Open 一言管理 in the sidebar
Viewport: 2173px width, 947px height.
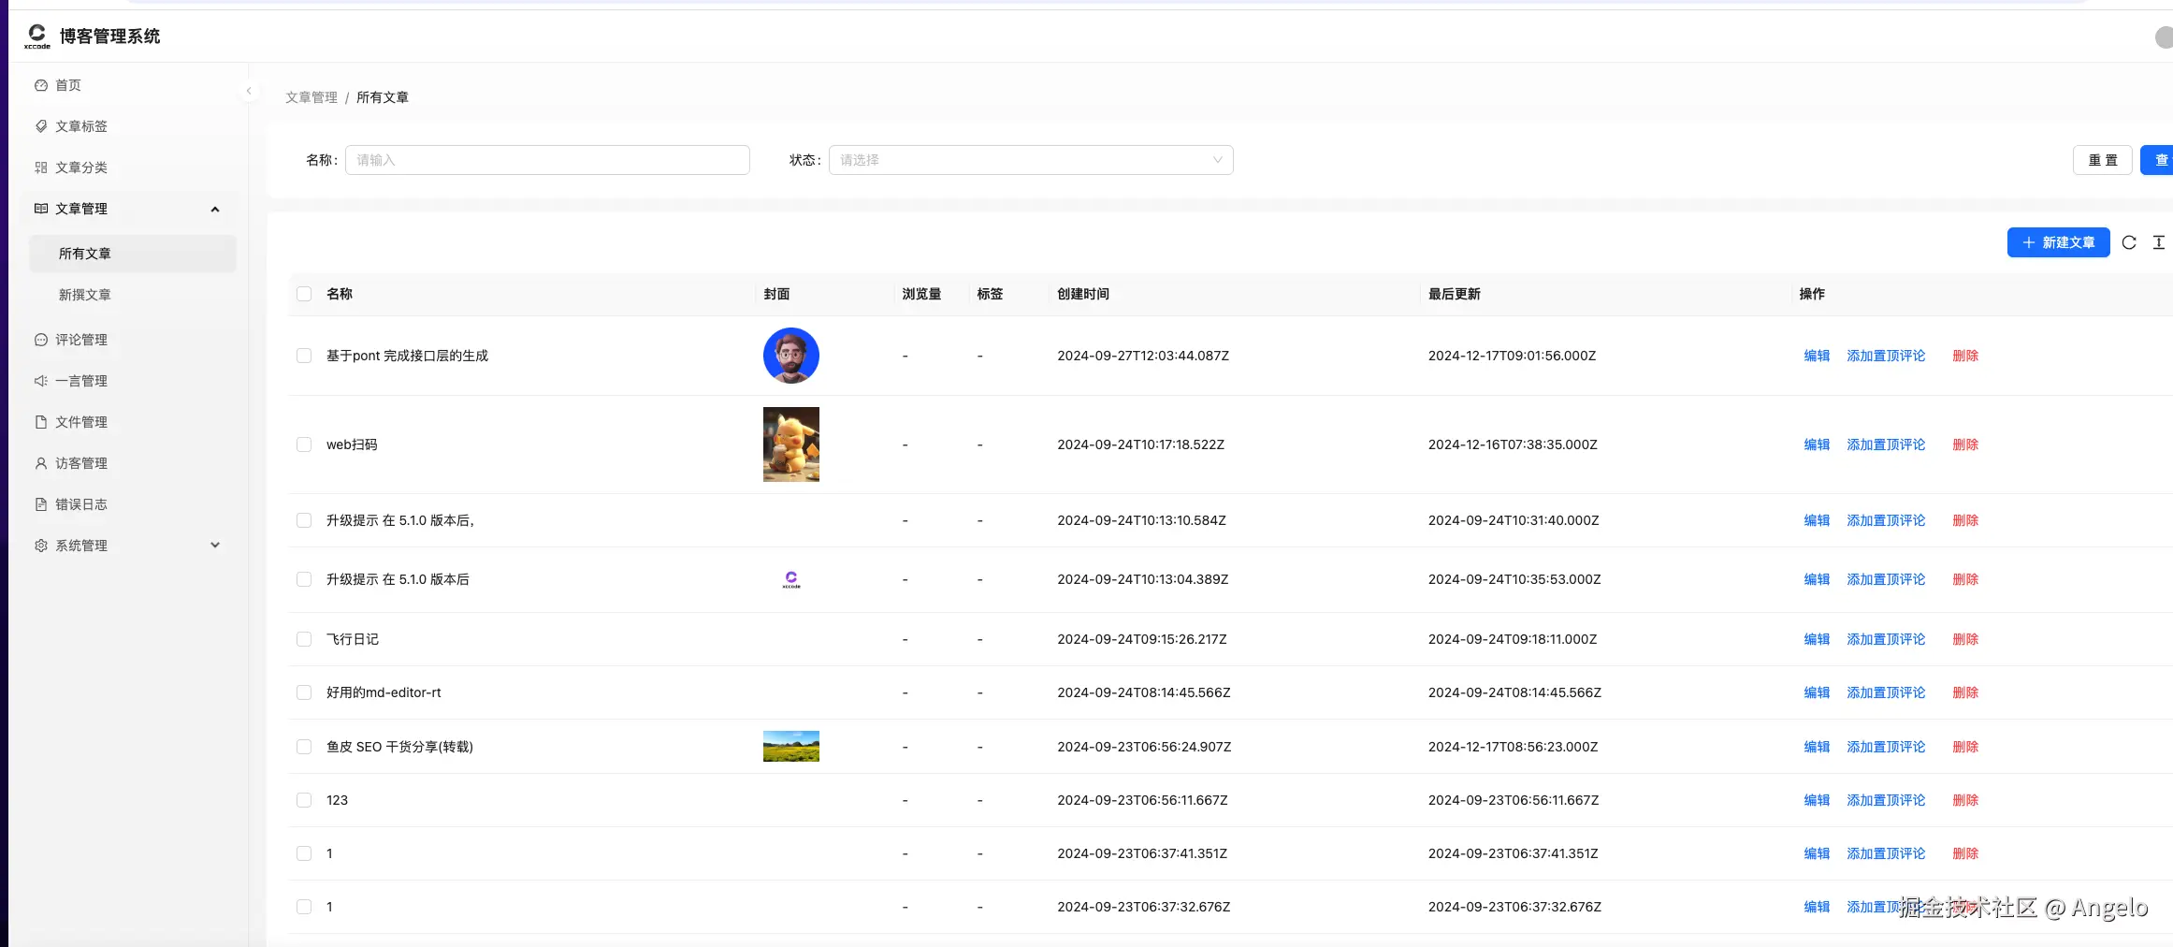[x=131, y=381]
